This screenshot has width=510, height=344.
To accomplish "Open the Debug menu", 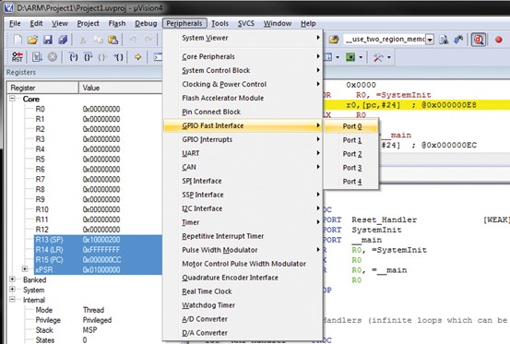I will 146,23.
